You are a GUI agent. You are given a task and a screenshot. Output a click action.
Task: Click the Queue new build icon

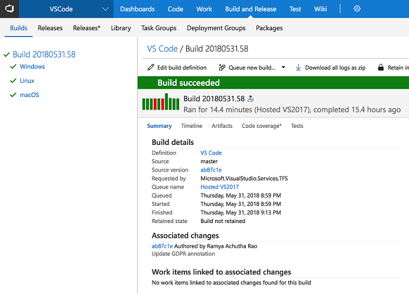[222, 67]
